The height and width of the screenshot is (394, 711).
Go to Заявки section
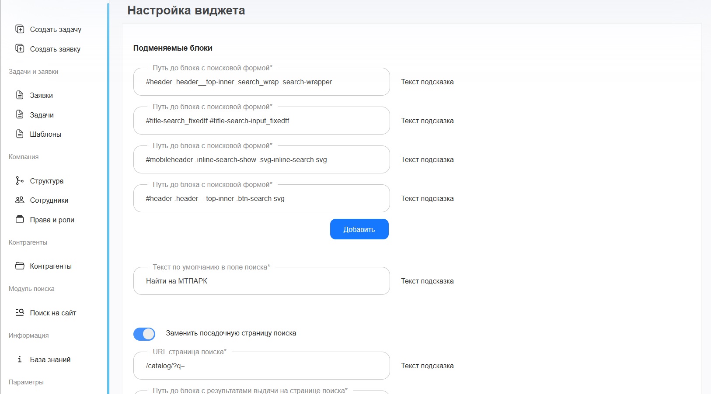(42, 95)
